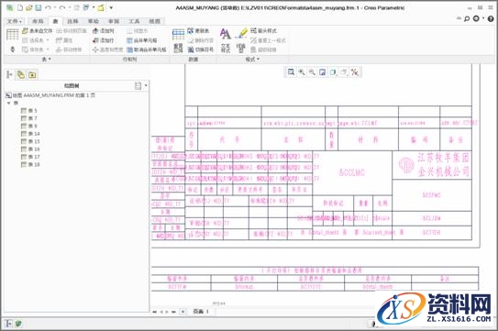Click Update Tables (更新表) button
Image resolution: width=498 pixels, height=331 pixels.
pos(198,31)
